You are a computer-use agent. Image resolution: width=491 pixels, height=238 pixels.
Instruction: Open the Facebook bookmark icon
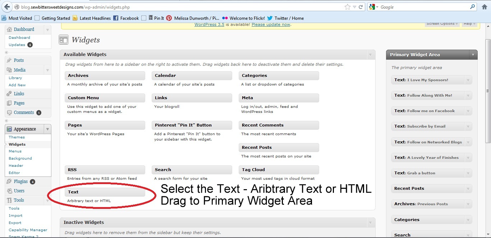point(116,18)
